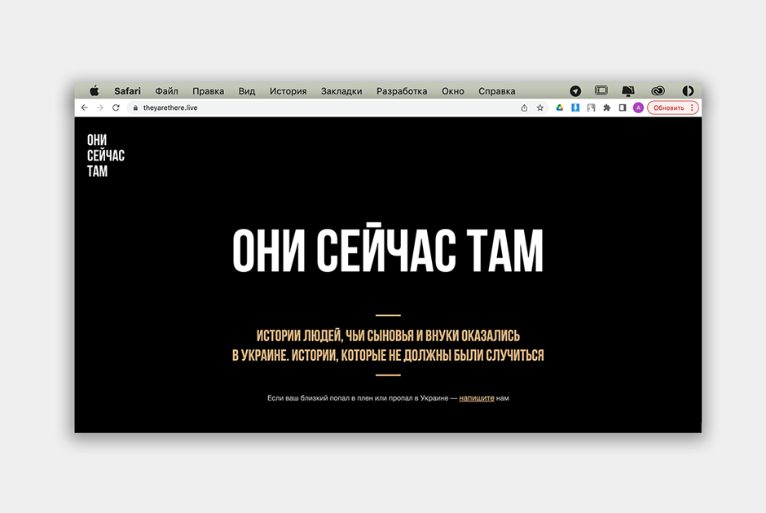Open the Apple menu
The height and width of the screenshot is (513, 766).
95,90
